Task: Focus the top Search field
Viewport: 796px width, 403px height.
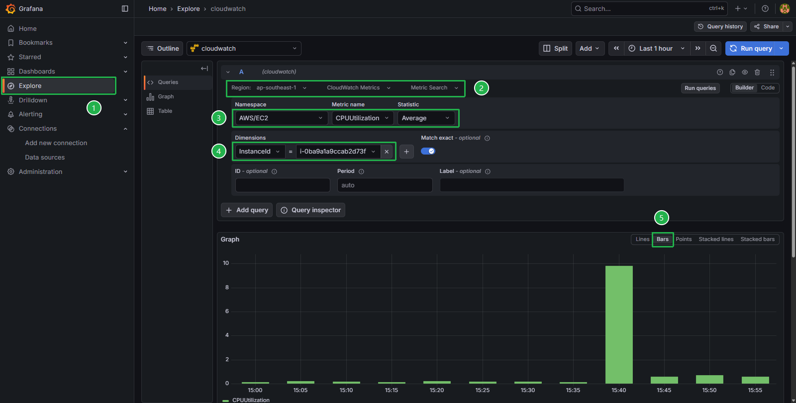Action: pos(649,8)
